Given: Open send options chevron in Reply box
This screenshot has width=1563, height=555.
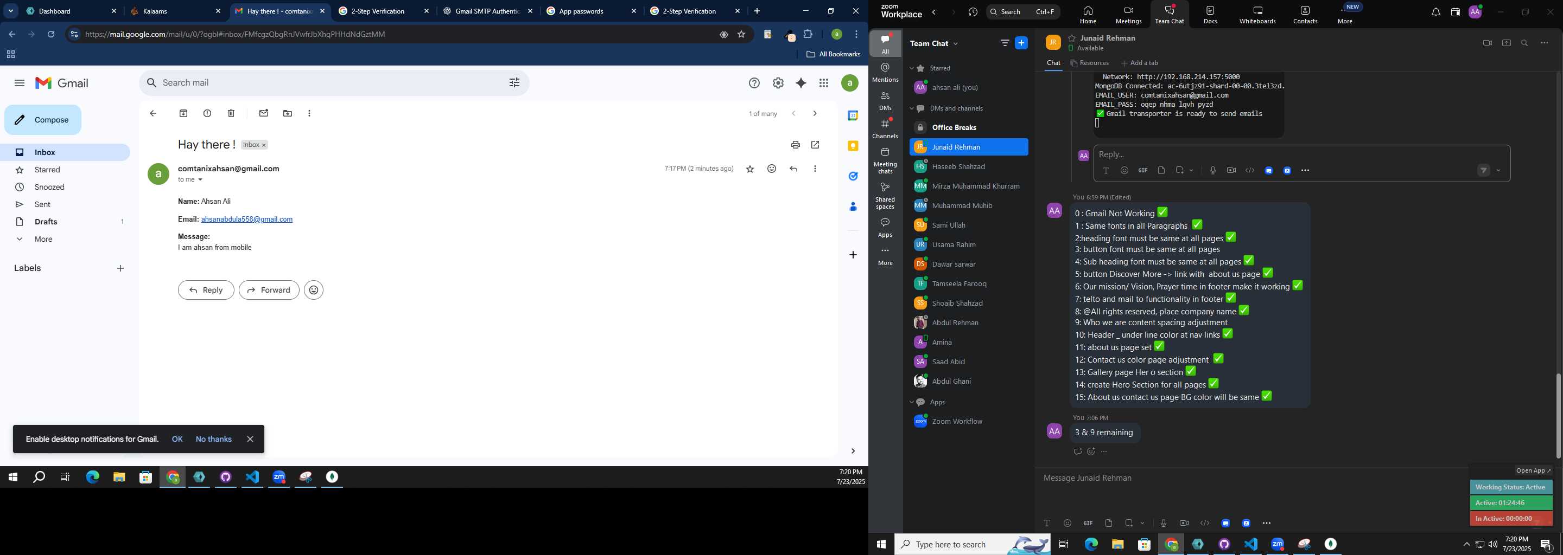Looking at the screenshot, I should pos(1498,171).
